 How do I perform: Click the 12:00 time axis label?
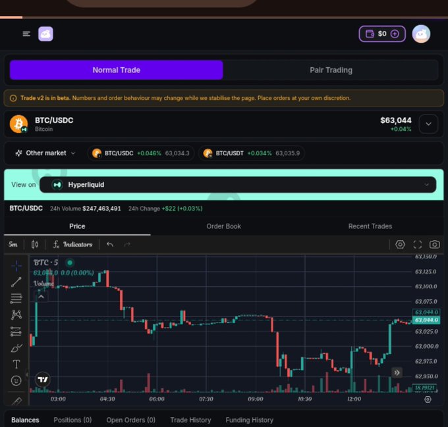tap(354, 399)
